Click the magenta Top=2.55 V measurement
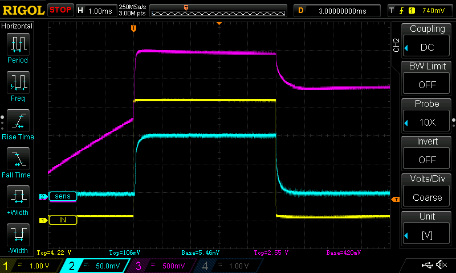Image resolution: width=456 pixels, height=273 pixels. [x=271, y=253]
